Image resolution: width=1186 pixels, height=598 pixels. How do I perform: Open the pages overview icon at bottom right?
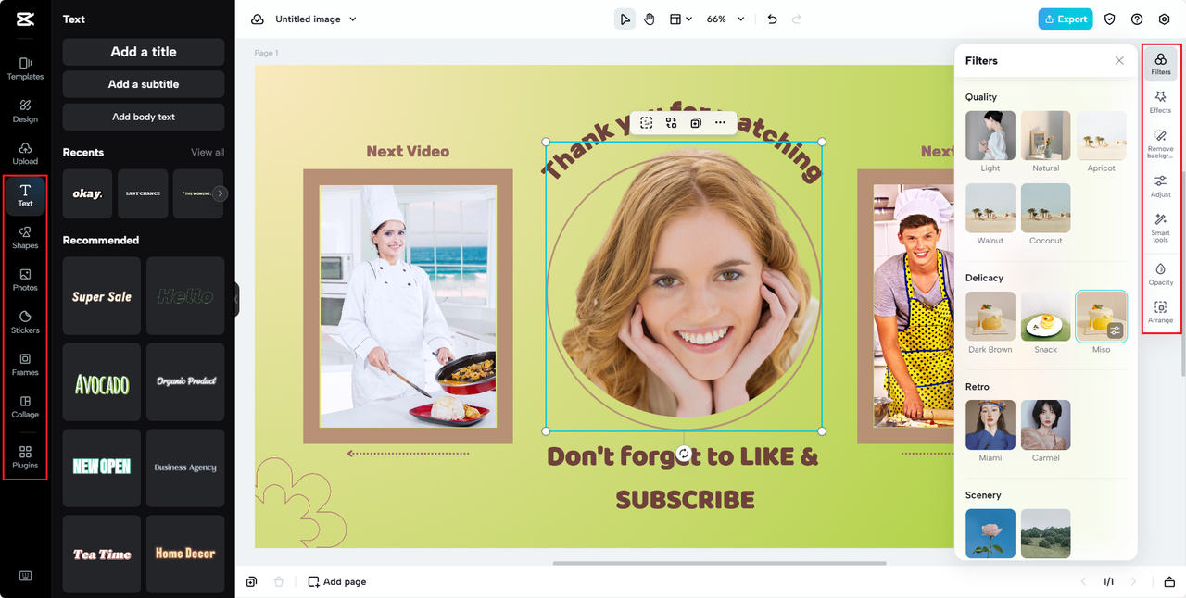(1169, 581)
